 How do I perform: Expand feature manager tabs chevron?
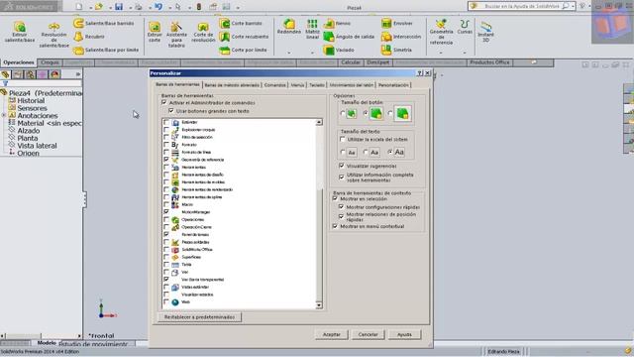(x=78, y=74)
